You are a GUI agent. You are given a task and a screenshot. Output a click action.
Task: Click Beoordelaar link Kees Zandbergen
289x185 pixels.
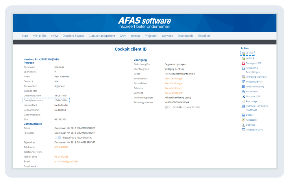click(174, 83)
